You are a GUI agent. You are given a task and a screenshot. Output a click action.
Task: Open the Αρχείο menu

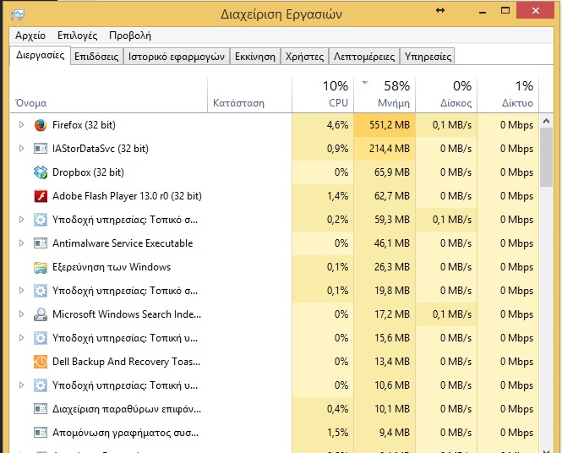[30, 35]
